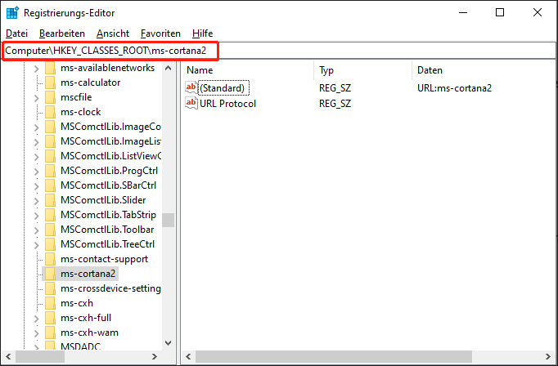Expand the ms-availablenetworks key
Viewport: 558px width, 366px height.
tap(36, 69)
